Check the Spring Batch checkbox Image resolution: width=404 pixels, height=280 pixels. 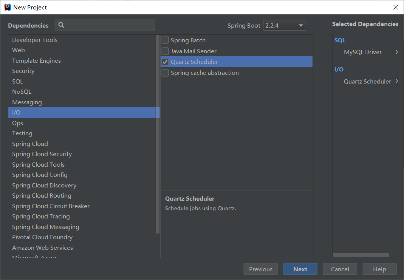coord(165,40)
